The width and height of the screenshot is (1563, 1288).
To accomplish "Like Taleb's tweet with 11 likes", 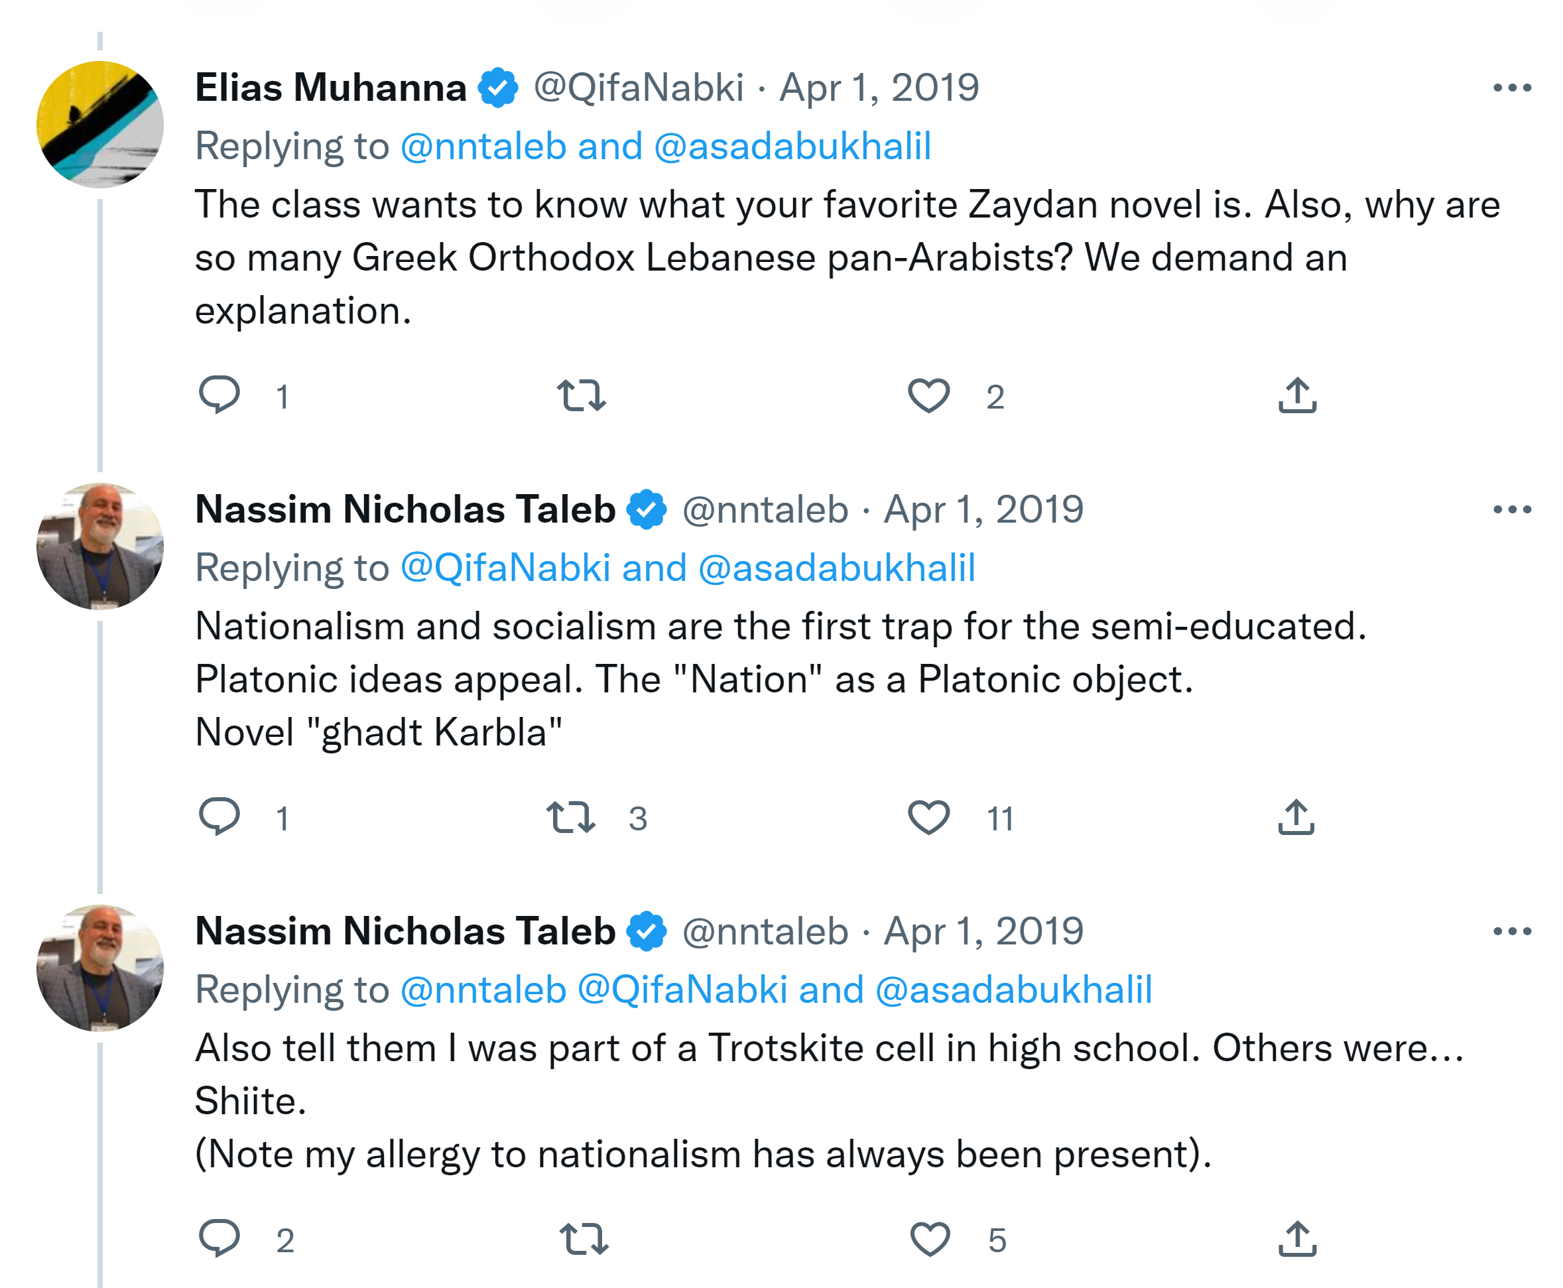I will click(x=929, y=816).
